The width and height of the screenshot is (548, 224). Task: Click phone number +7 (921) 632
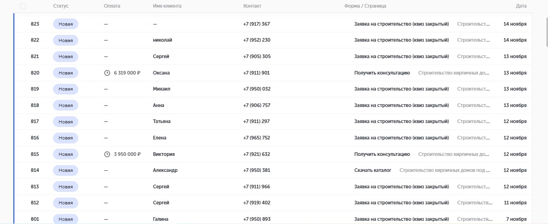click(257, 154)
